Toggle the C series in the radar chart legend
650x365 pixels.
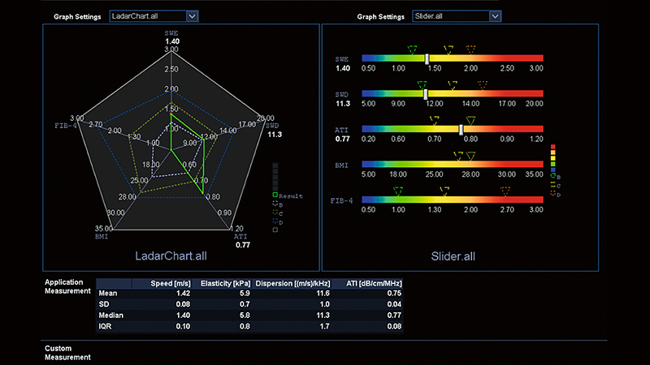click(x=275, y=213)
